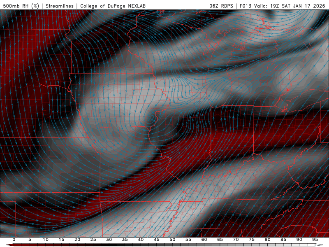Click the '35' tick on the colorbar
This screenshot has height=247, width=329.
[125, 240]
